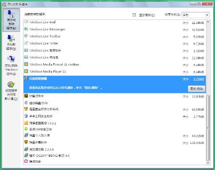Click the trophy icon of the 43.68MB program
Image resolution: width=215 pixels, height=170 pixels.
point(26,109)
